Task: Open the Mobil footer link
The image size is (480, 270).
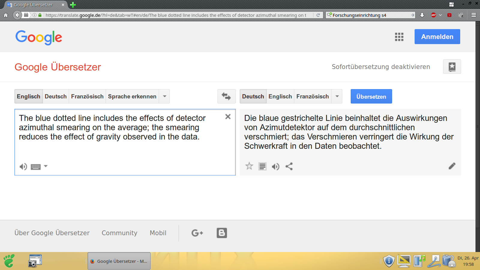Action: [x=158, y=233]
